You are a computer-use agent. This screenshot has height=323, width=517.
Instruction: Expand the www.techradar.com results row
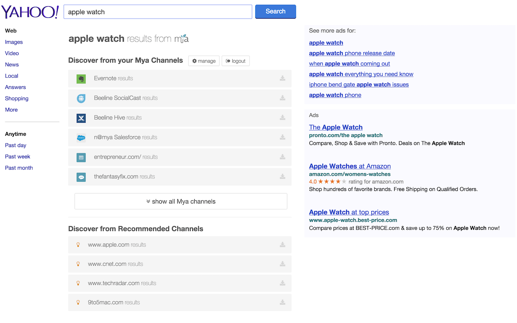click(x=180, y=283)
